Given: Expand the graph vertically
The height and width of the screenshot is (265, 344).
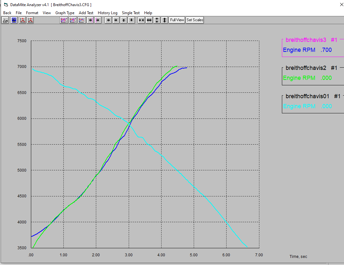Looking at the screenshot, I should pos(164,20).
